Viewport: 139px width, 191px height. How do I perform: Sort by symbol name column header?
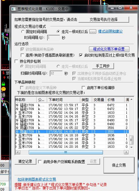26,100
